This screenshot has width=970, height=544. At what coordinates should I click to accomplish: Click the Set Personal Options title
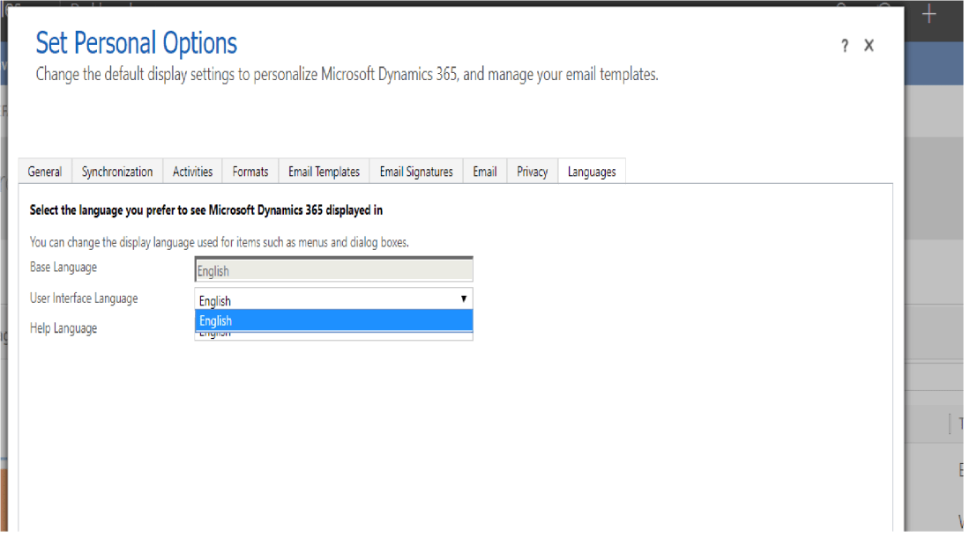click(136, 43)
